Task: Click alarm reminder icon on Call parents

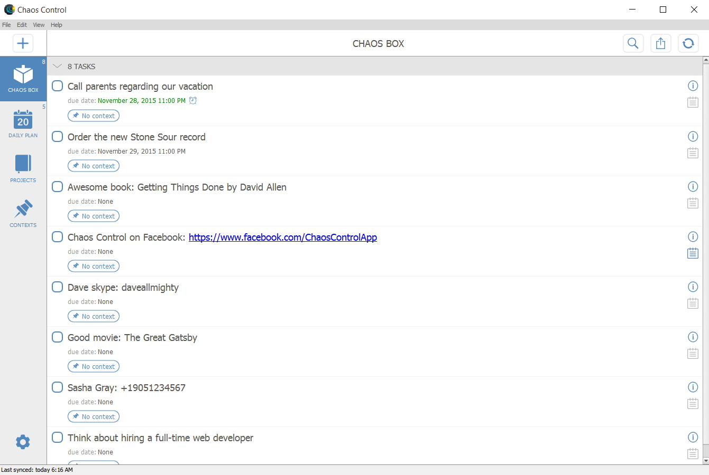Action: click(x=193, y=100)
